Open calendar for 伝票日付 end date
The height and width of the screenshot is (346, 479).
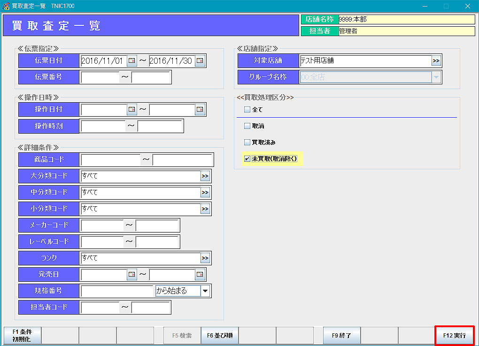[200, 61]
